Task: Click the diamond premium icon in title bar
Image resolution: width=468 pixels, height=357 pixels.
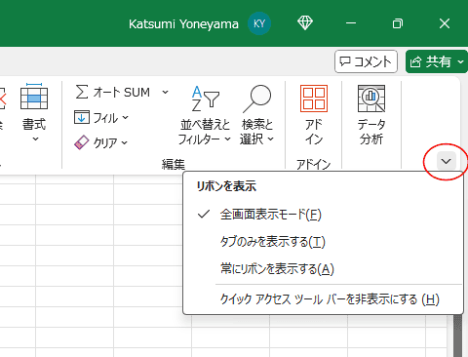Action: (x=305, y=23)
